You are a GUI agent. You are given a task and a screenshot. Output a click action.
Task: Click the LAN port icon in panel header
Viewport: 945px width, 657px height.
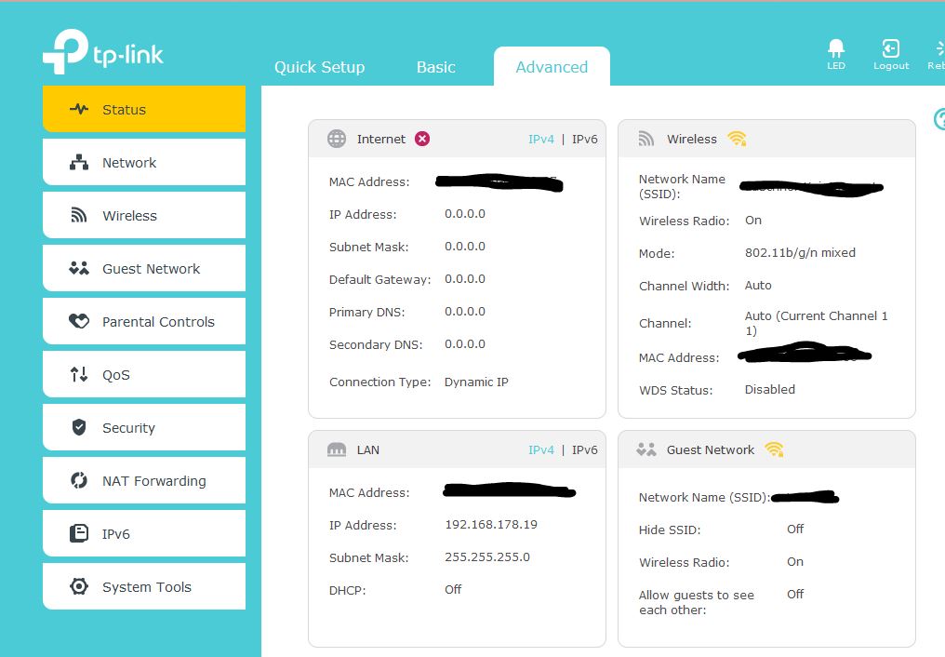click(x=337, y=449)
